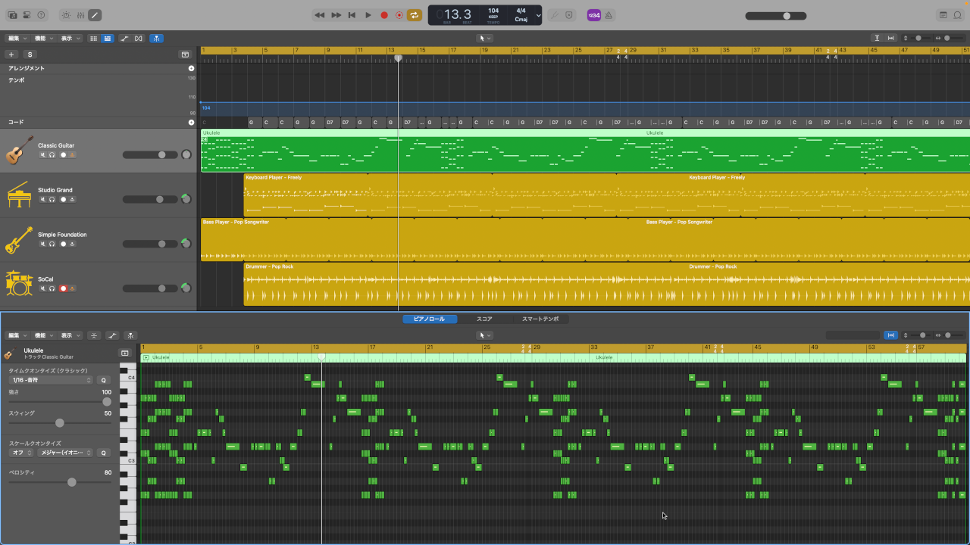Open the Library panel icon

tap(12, 15)
